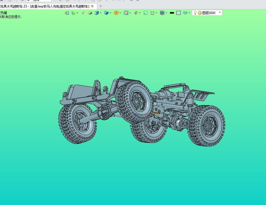
Task: Click the blue view orientation box icon
Action: click(x=106, y=13)
